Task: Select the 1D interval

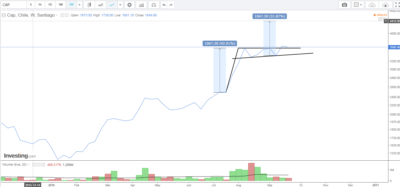Action: point(50,5)
